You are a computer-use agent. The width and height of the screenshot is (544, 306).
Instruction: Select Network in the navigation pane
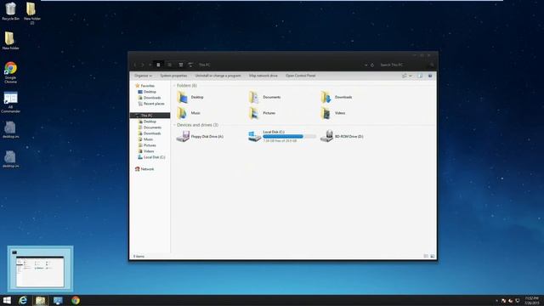tap(144, 169)
